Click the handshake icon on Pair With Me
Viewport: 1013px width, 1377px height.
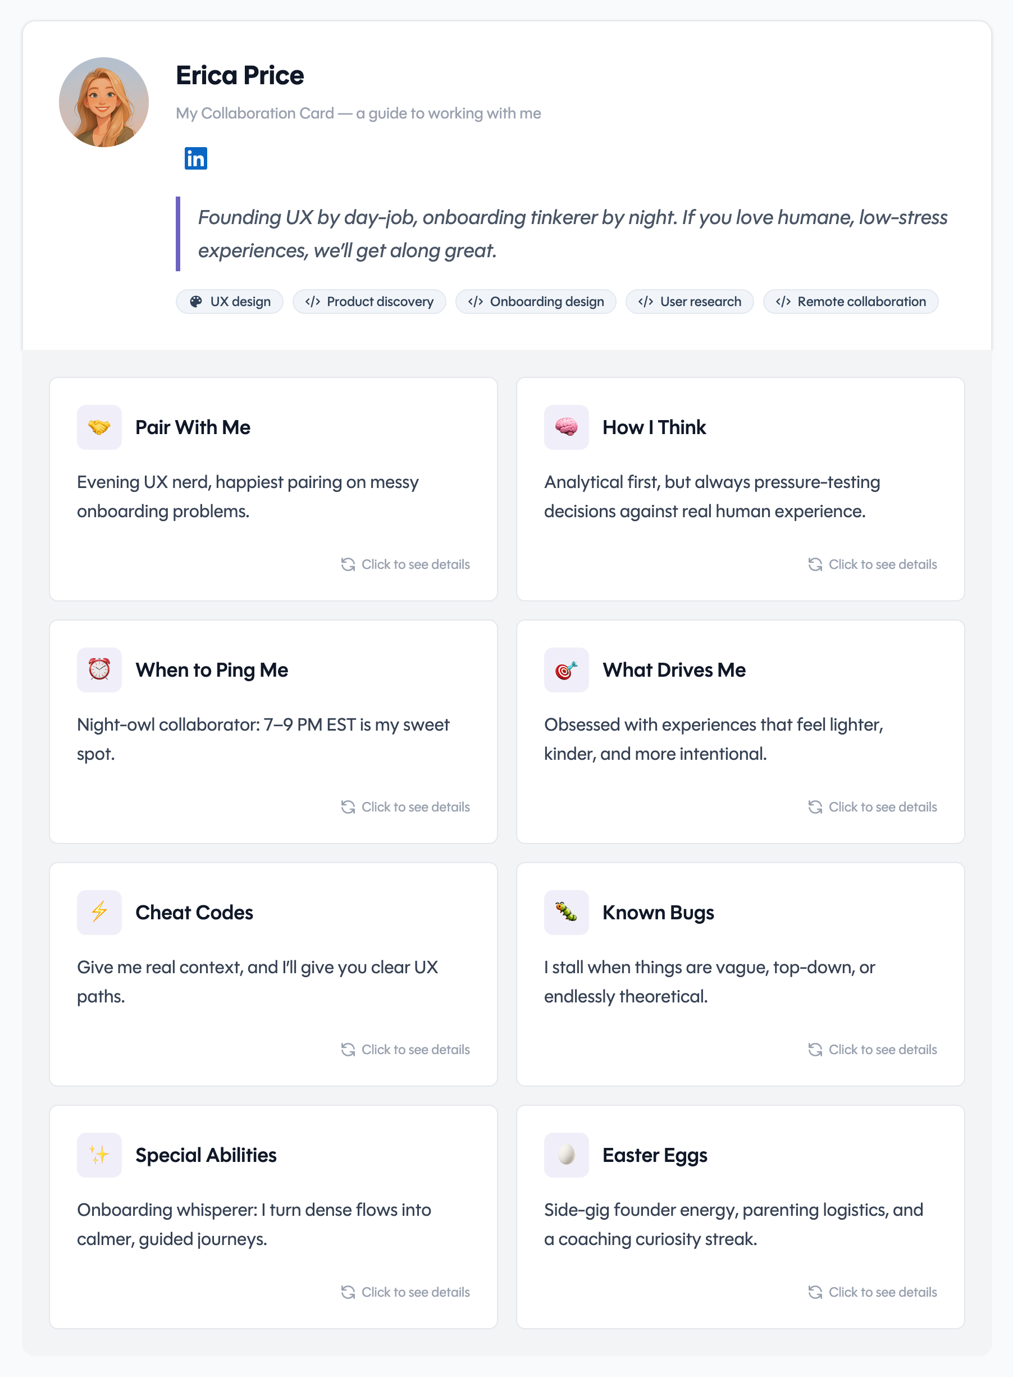99,427
